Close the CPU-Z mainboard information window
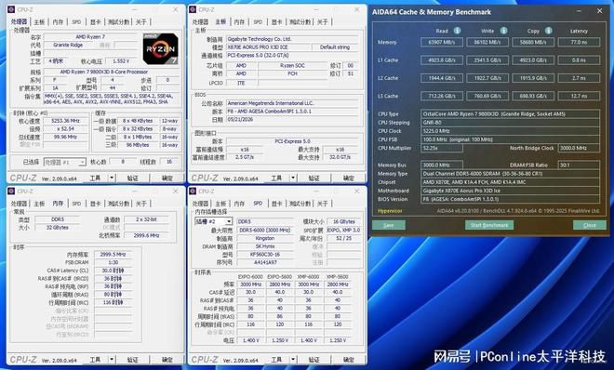The width and height of the screenshot is (614, 370). (356, 9)
